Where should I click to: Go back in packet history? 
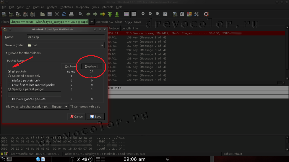(88, 14)
